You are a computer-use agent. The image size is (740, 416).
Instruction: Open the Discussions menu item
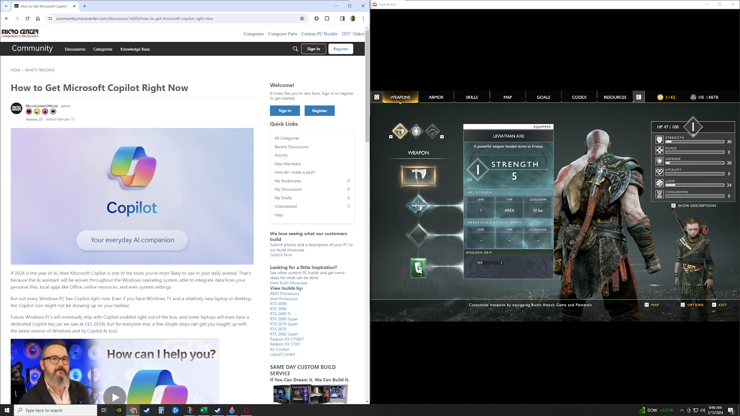pos(75,49)
